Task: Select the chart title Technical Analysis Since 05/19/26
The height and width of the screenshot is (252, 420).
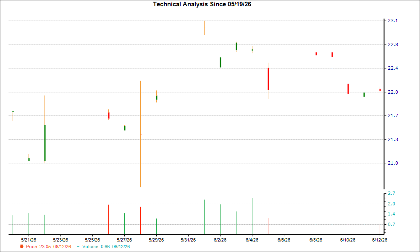Action: tap(202, 4)
